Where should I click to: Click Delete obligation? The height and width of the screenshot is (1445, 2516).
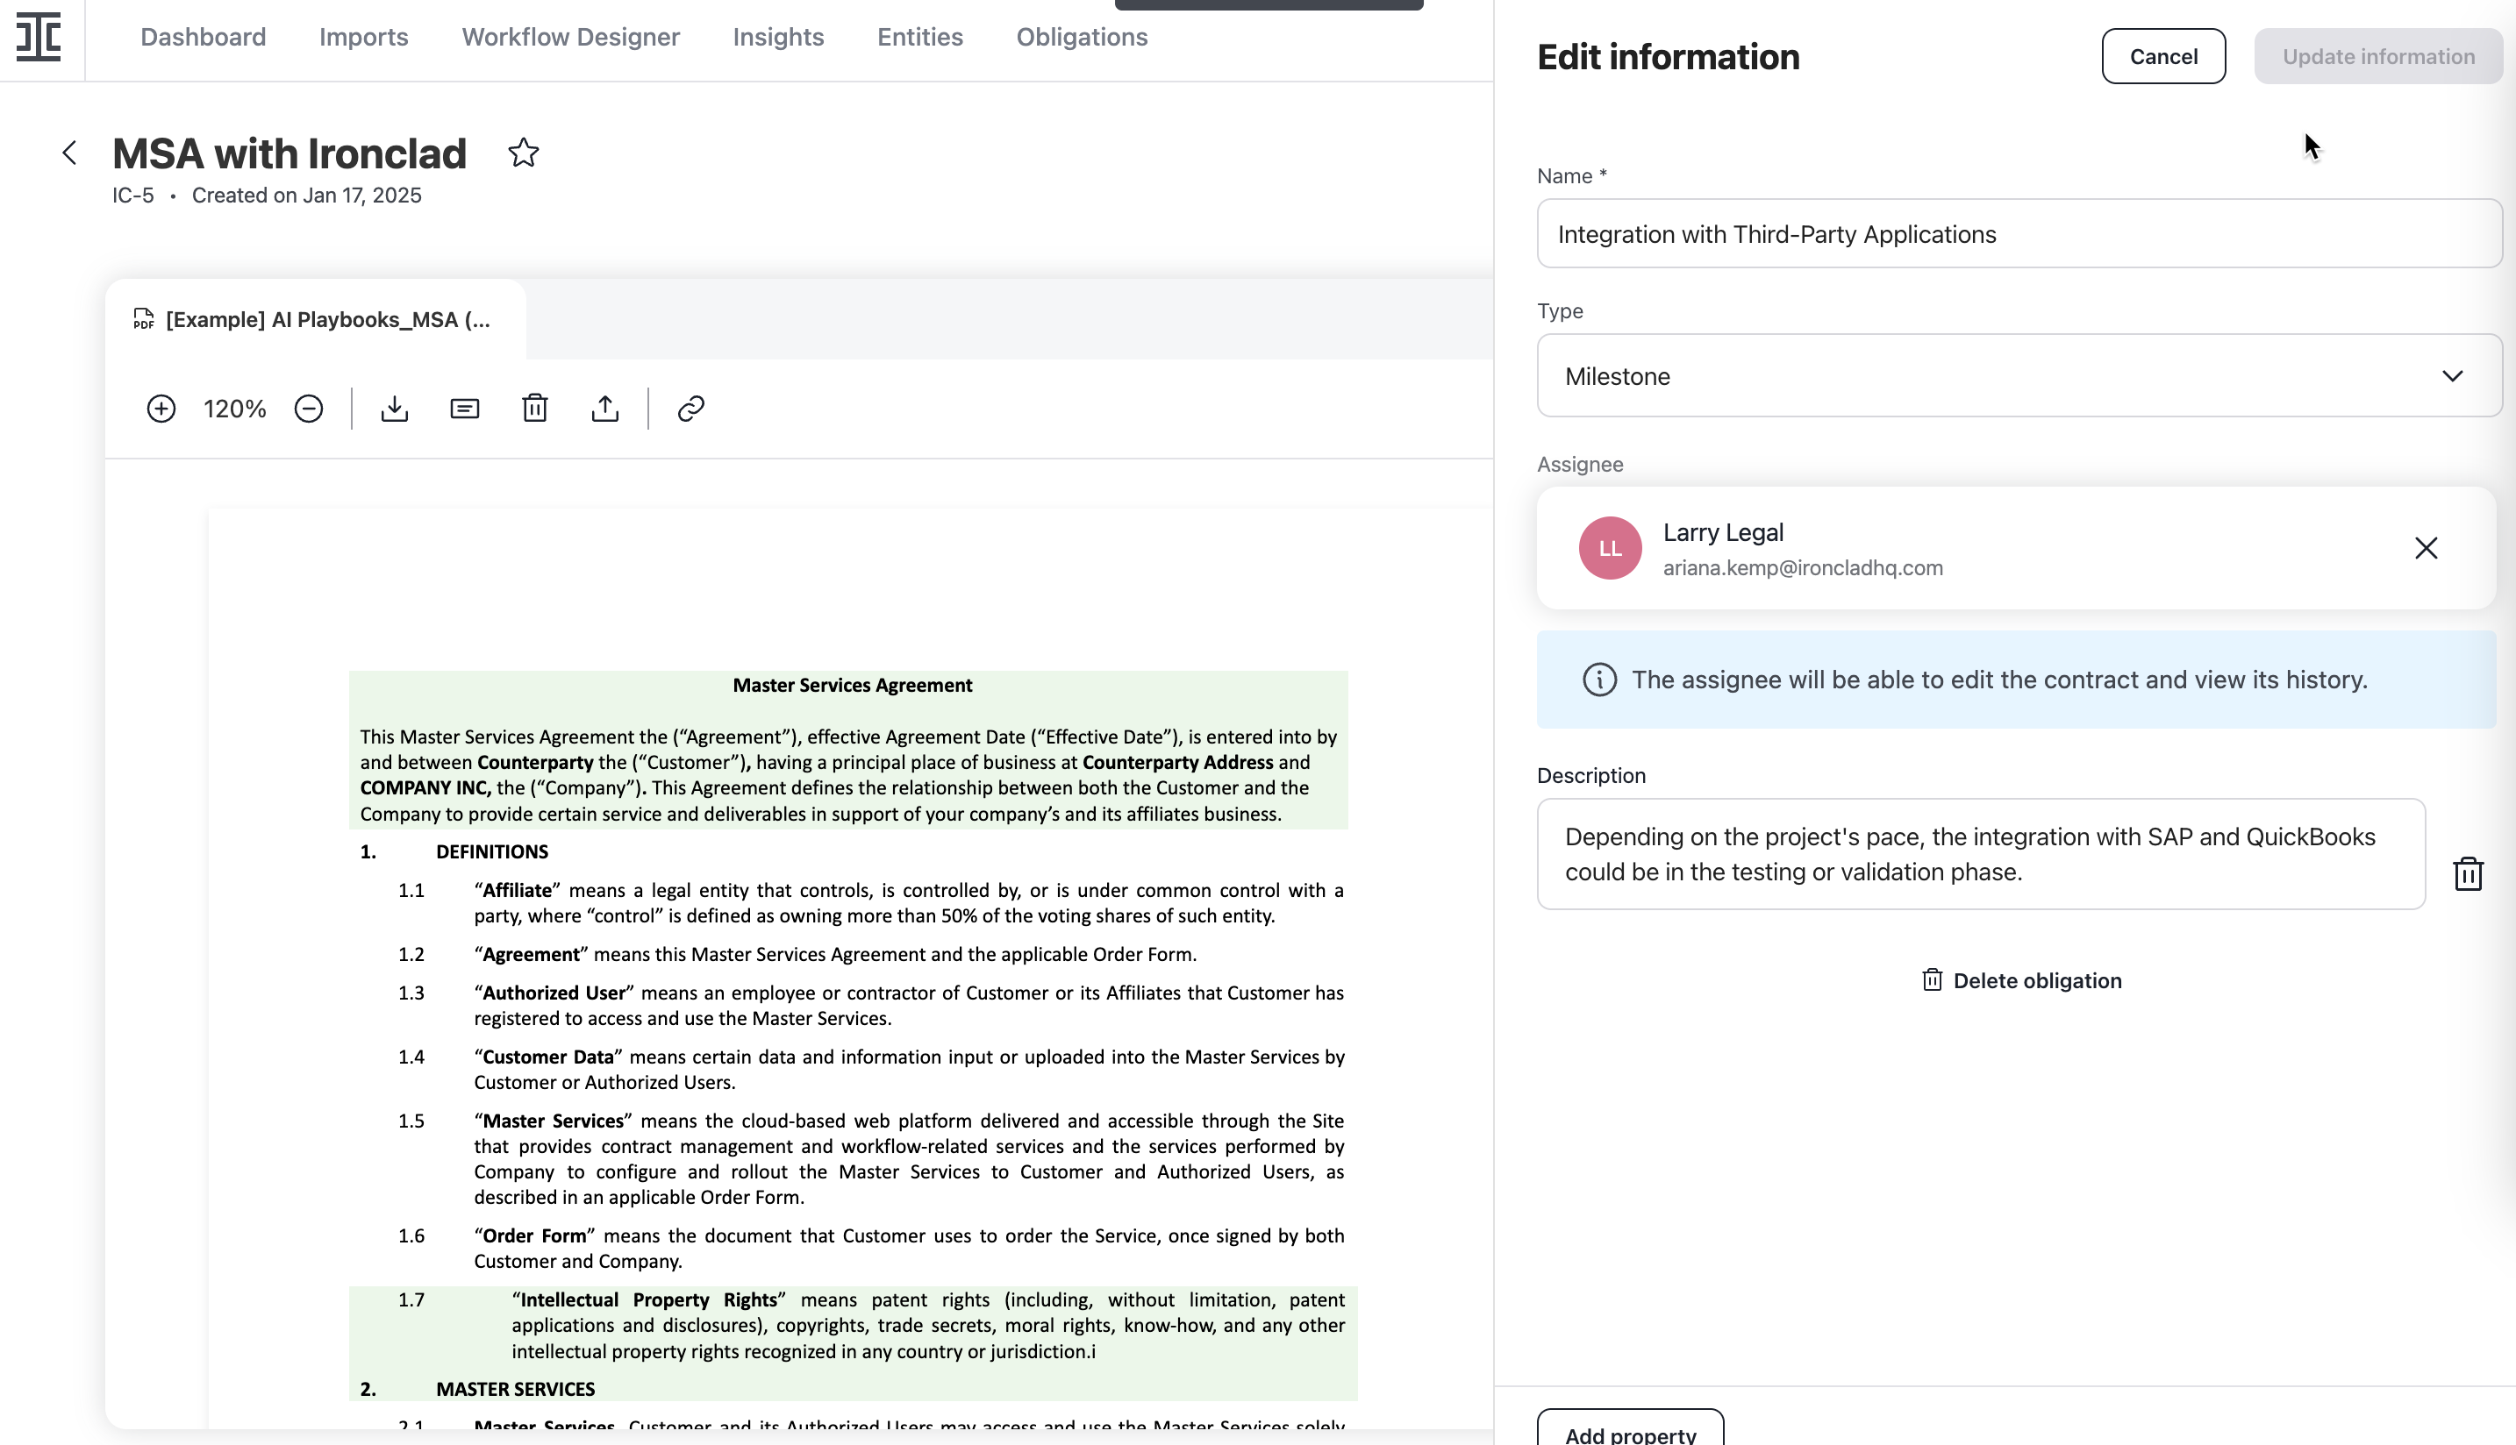(x=2020, y=980)
